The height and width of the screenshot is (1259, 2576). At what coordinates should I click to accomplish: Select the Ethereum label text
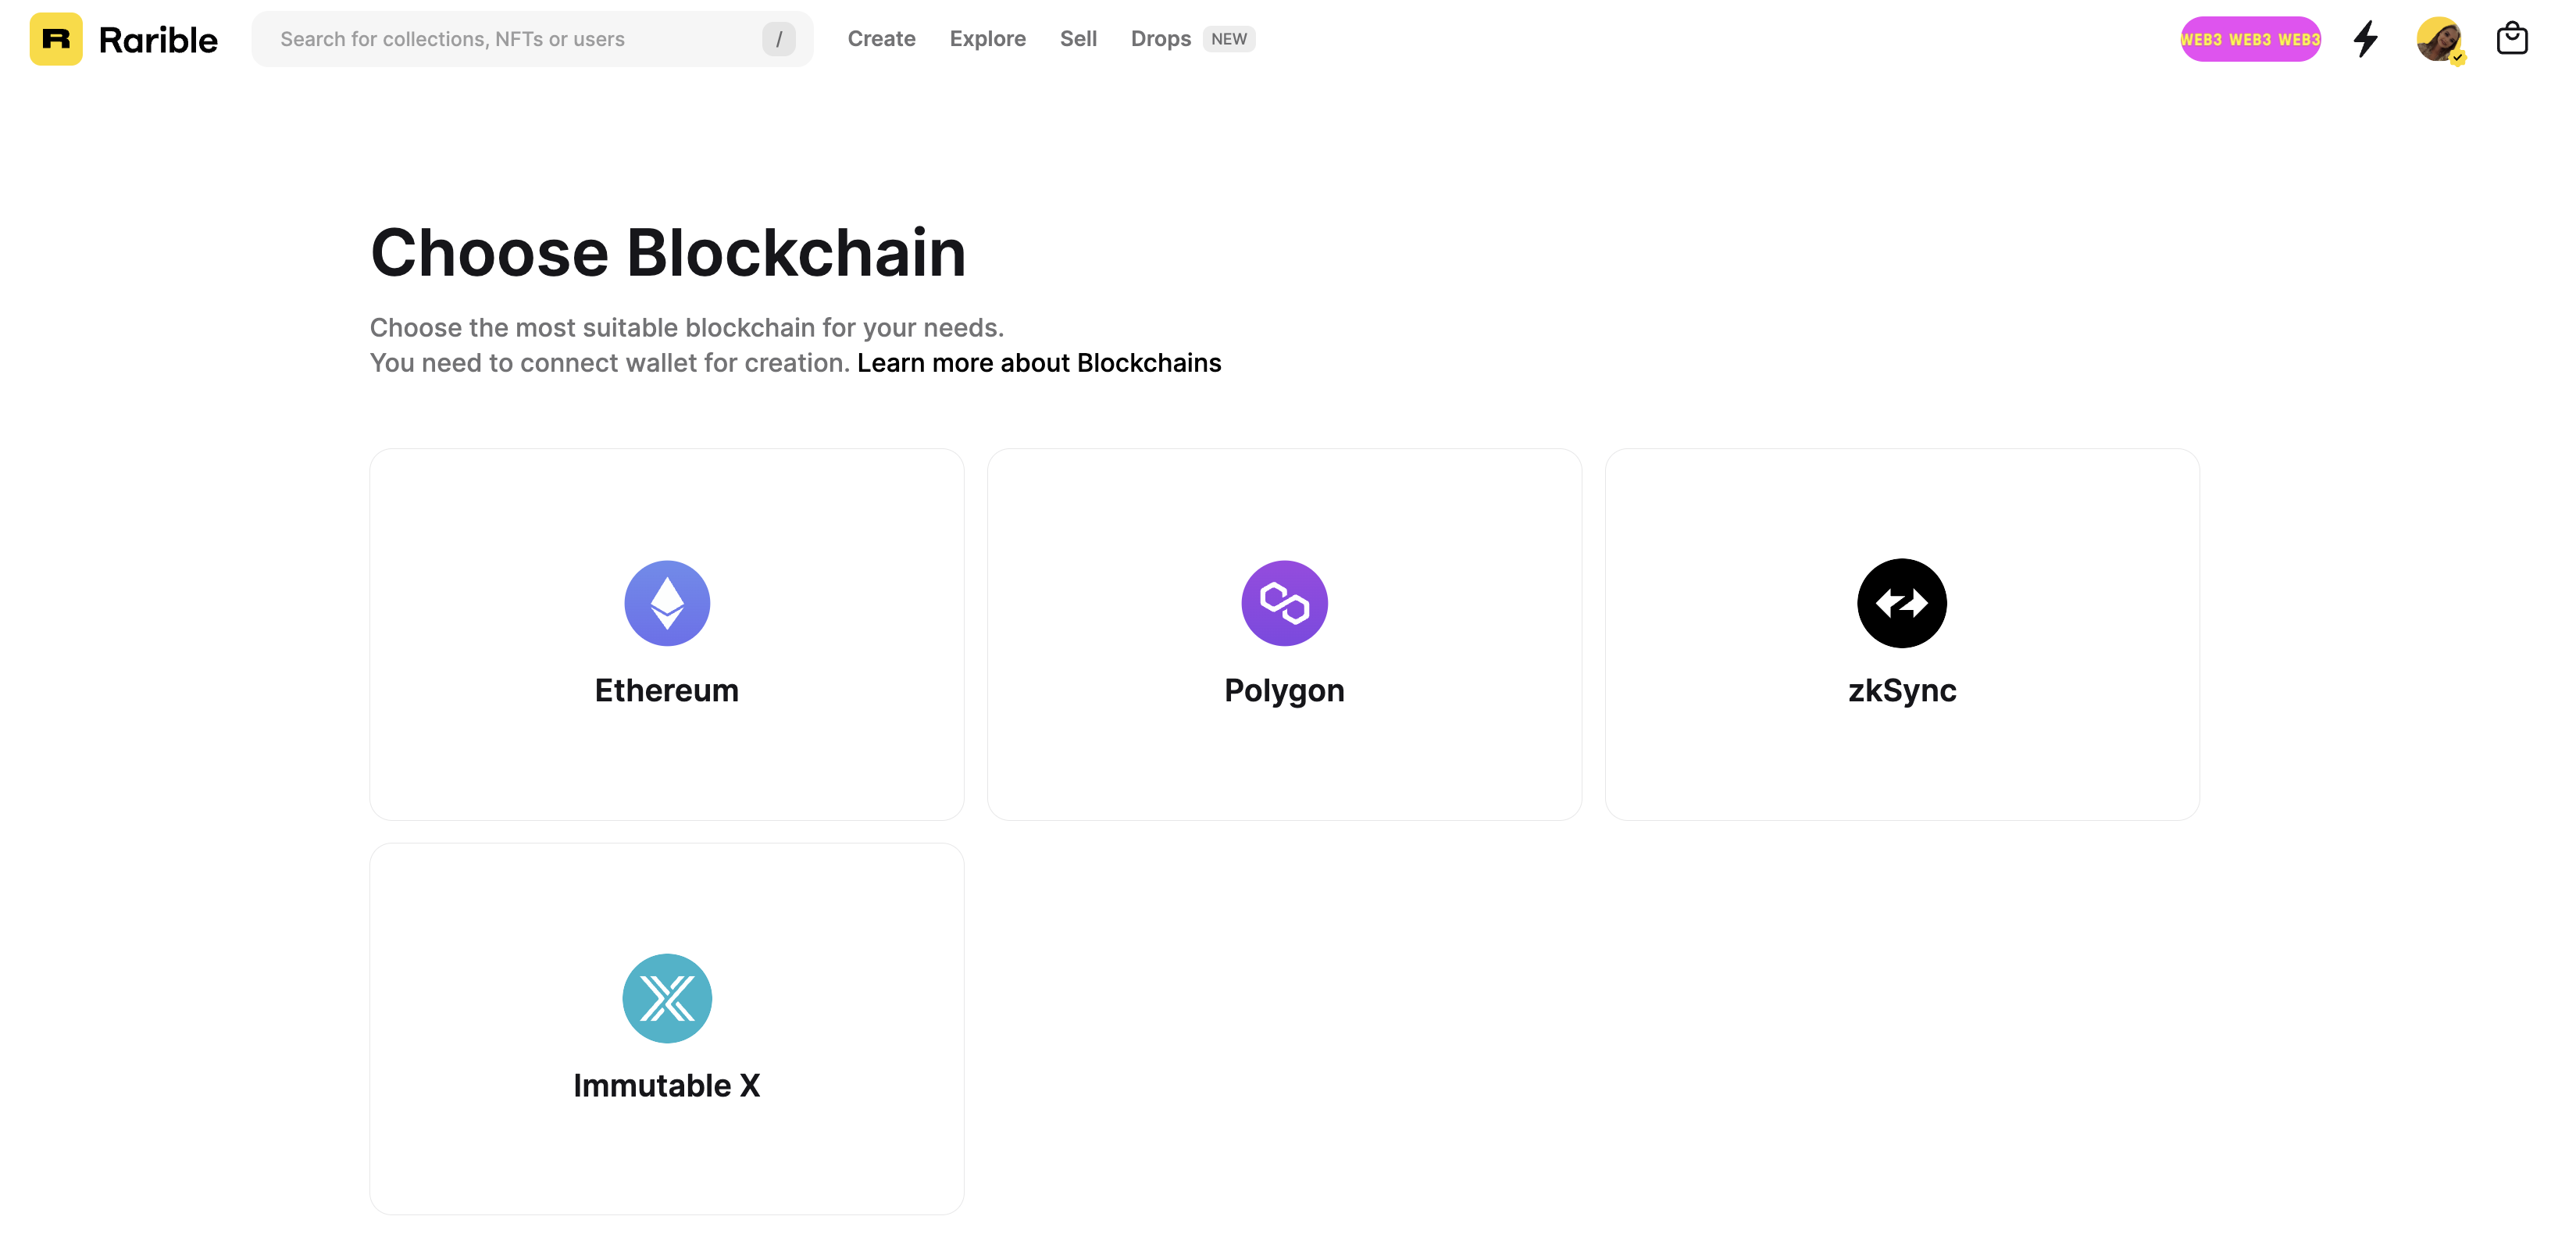tap(667, 691)
